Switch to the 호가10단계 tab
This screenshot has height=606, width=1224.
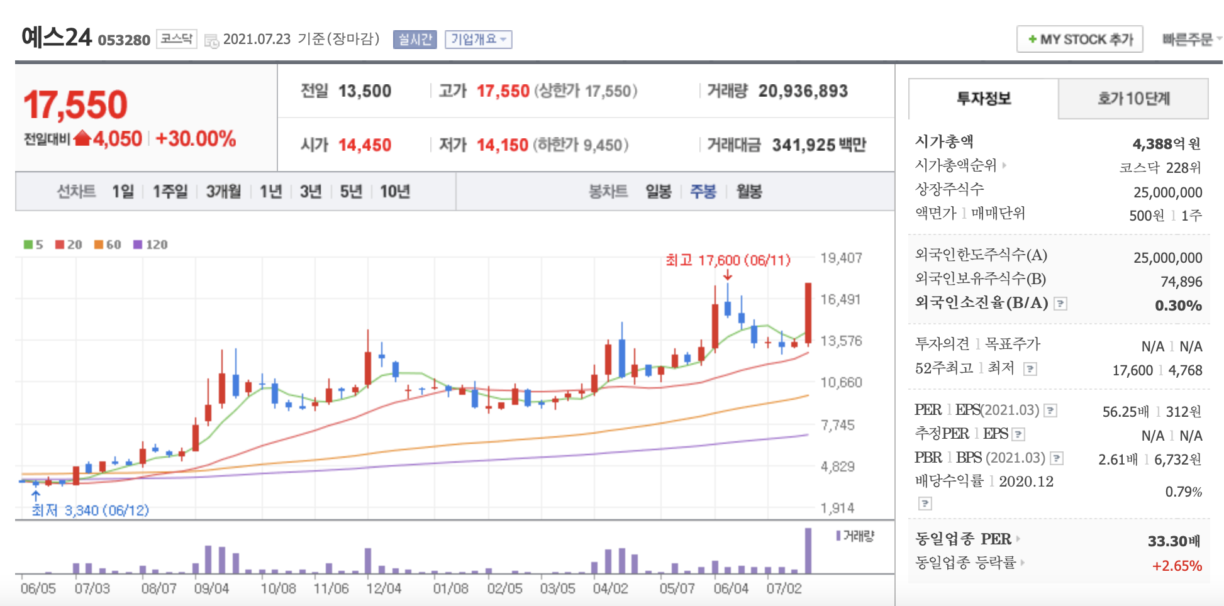[x=1133, y=99]
